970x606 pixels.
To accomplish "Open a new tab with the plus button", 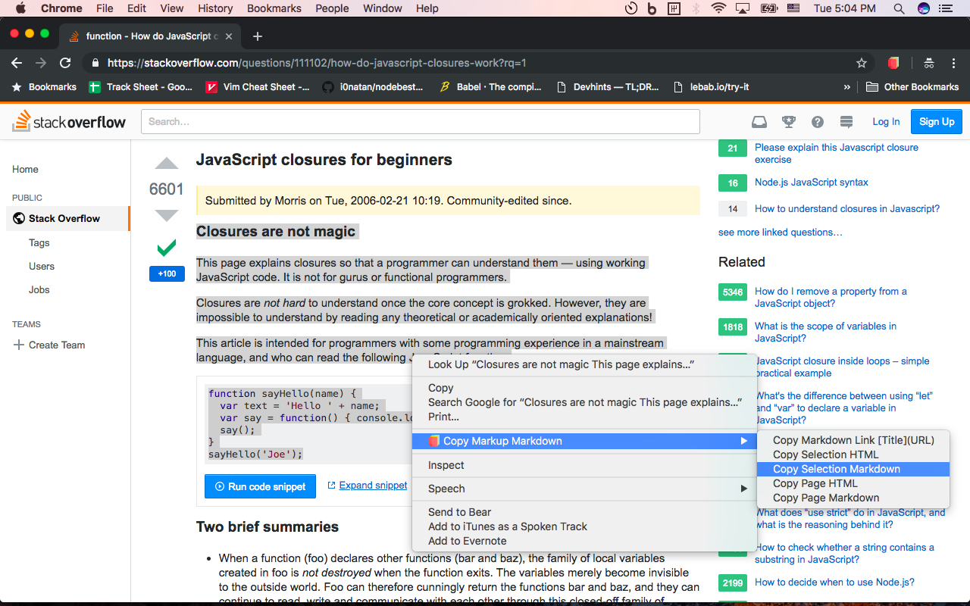I will click(258, 36).
